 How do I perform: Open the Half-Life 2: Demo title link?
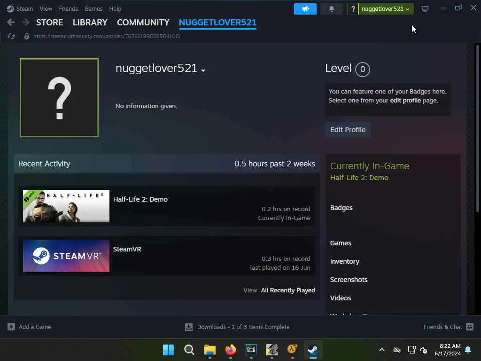pyautogui.click(x=140, y=199)
